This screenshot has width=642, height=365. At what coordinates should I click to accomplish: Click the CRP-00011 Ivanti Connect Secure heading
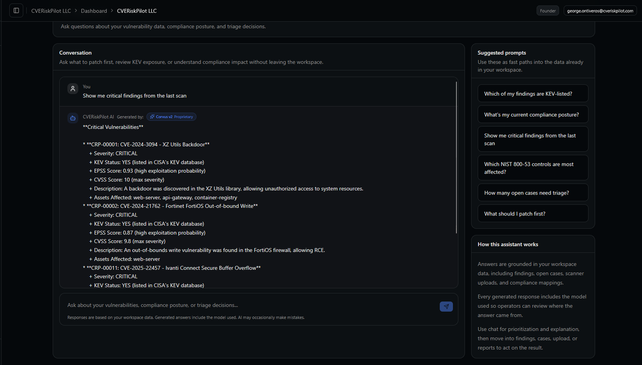(x=172, y=268)
